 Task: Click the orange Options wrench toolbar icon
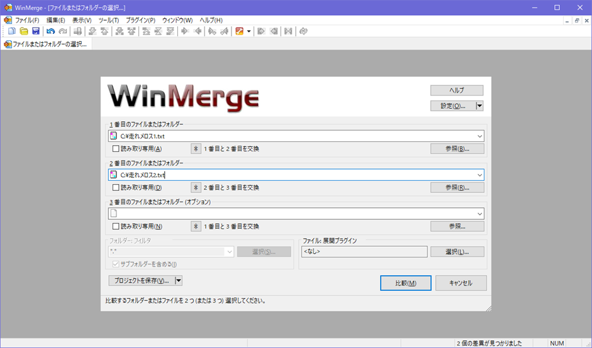pos(239,31)
